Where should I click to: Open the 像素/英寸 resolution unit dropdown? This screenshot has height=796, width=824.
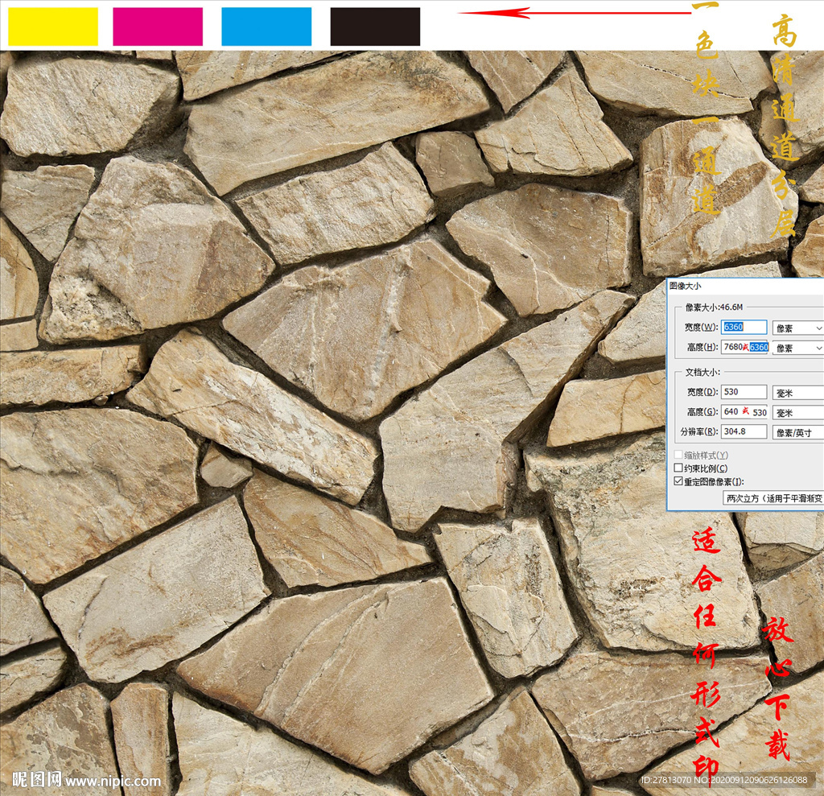797,433
